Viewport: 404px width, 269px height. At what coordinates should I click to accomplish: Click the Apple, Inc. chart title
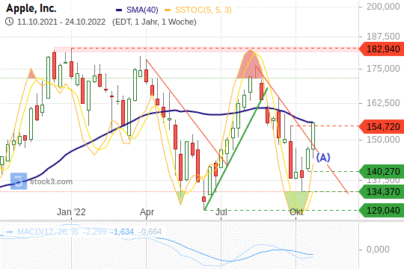tap(31, 8)
